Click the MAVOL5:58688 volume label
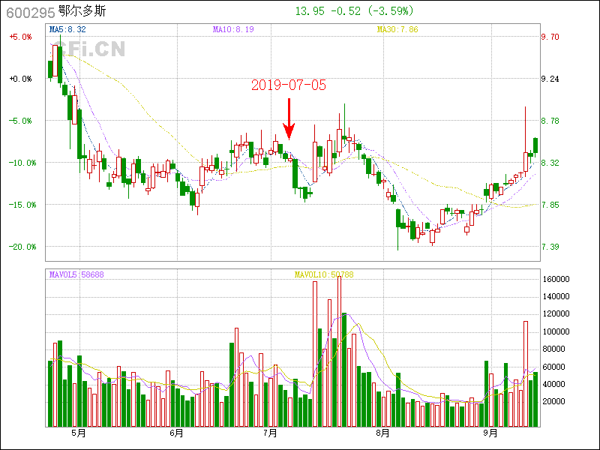Viewport: 600px width, 450px height. (x=76, y=274)
